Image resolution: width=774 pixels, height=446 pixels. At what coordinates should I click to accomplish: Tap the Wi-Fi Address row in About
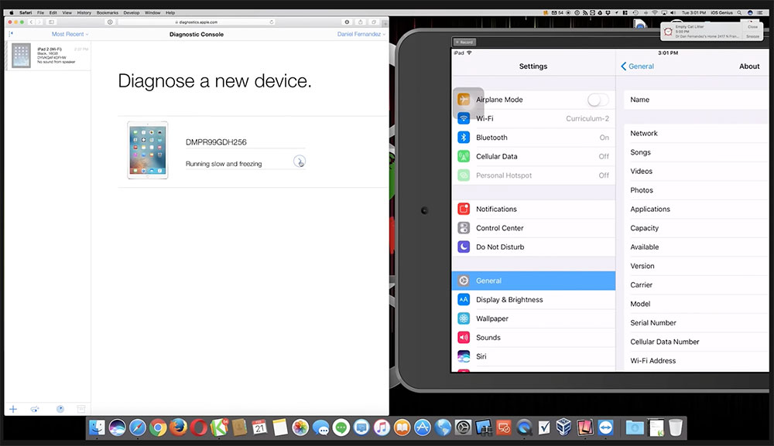(x=697, y=361)
